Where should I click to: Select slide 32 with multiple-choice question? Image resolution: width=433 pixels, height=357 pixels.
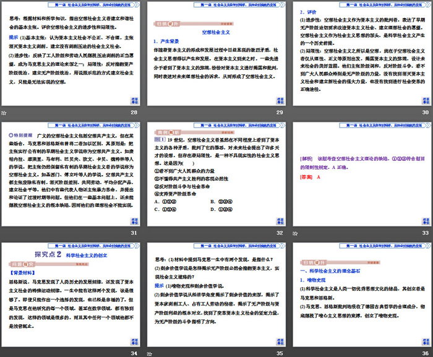[216, 173]
